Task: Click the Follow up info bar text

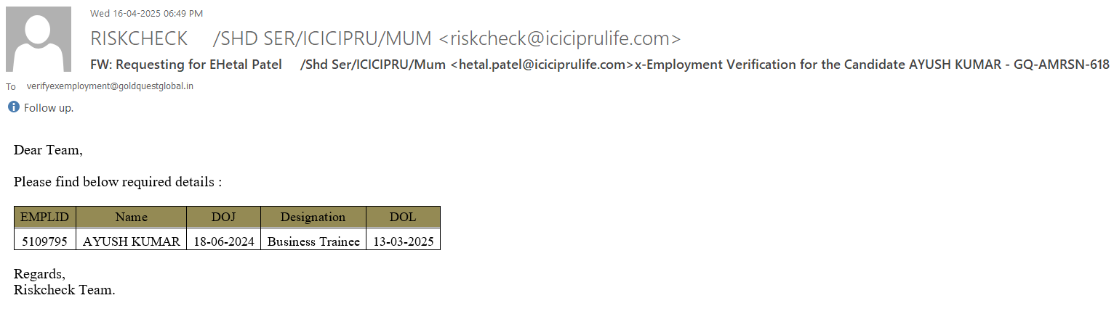Action: pyautogui.click(x=49, y=108)
